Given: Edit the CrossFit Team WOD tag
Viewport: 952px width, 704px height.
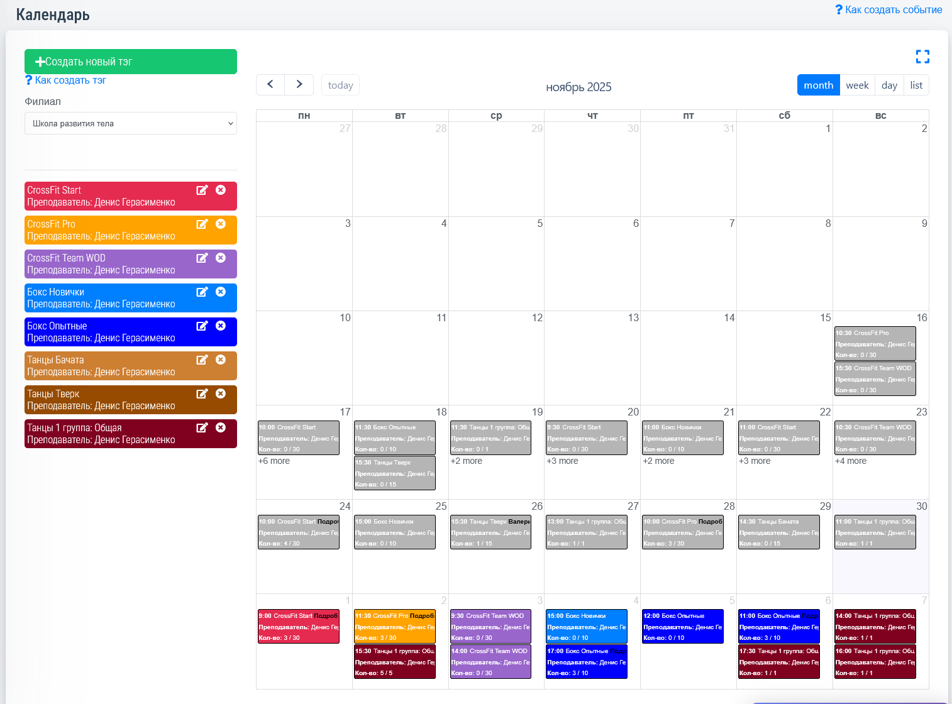Looking at the screenshot, I should (202, 258).
